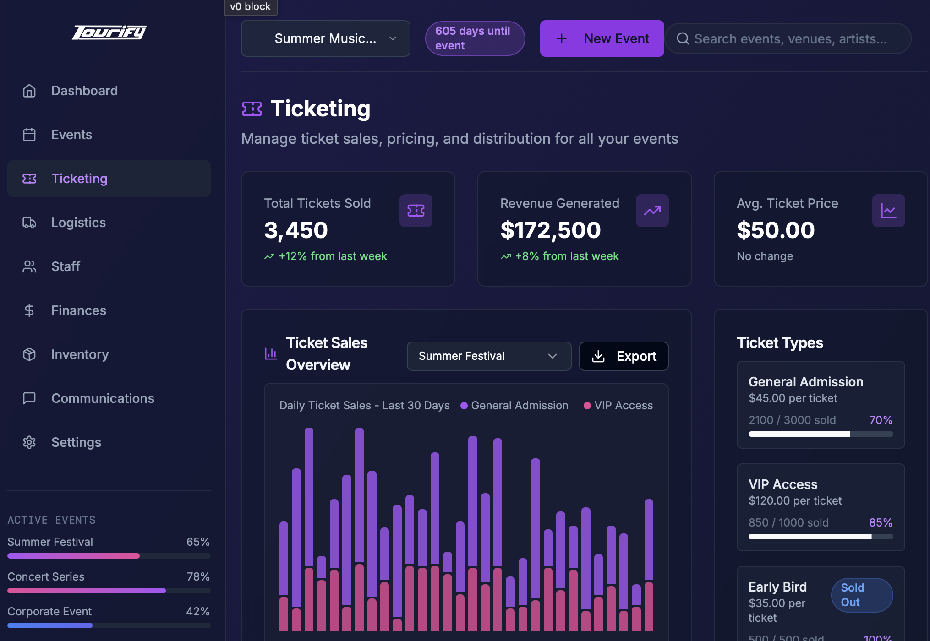Click the New Event button
The image size is (930, 641).
[x=602, y=38]
